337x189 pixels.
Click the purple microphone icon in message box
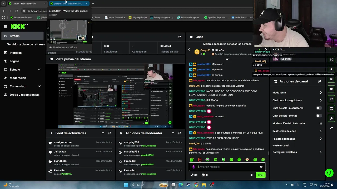194,167
